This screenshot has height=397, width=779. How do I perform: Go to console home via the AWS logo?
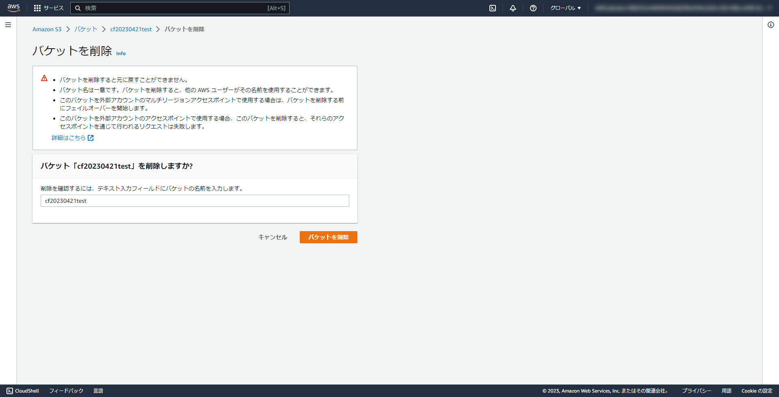point(13,8)
